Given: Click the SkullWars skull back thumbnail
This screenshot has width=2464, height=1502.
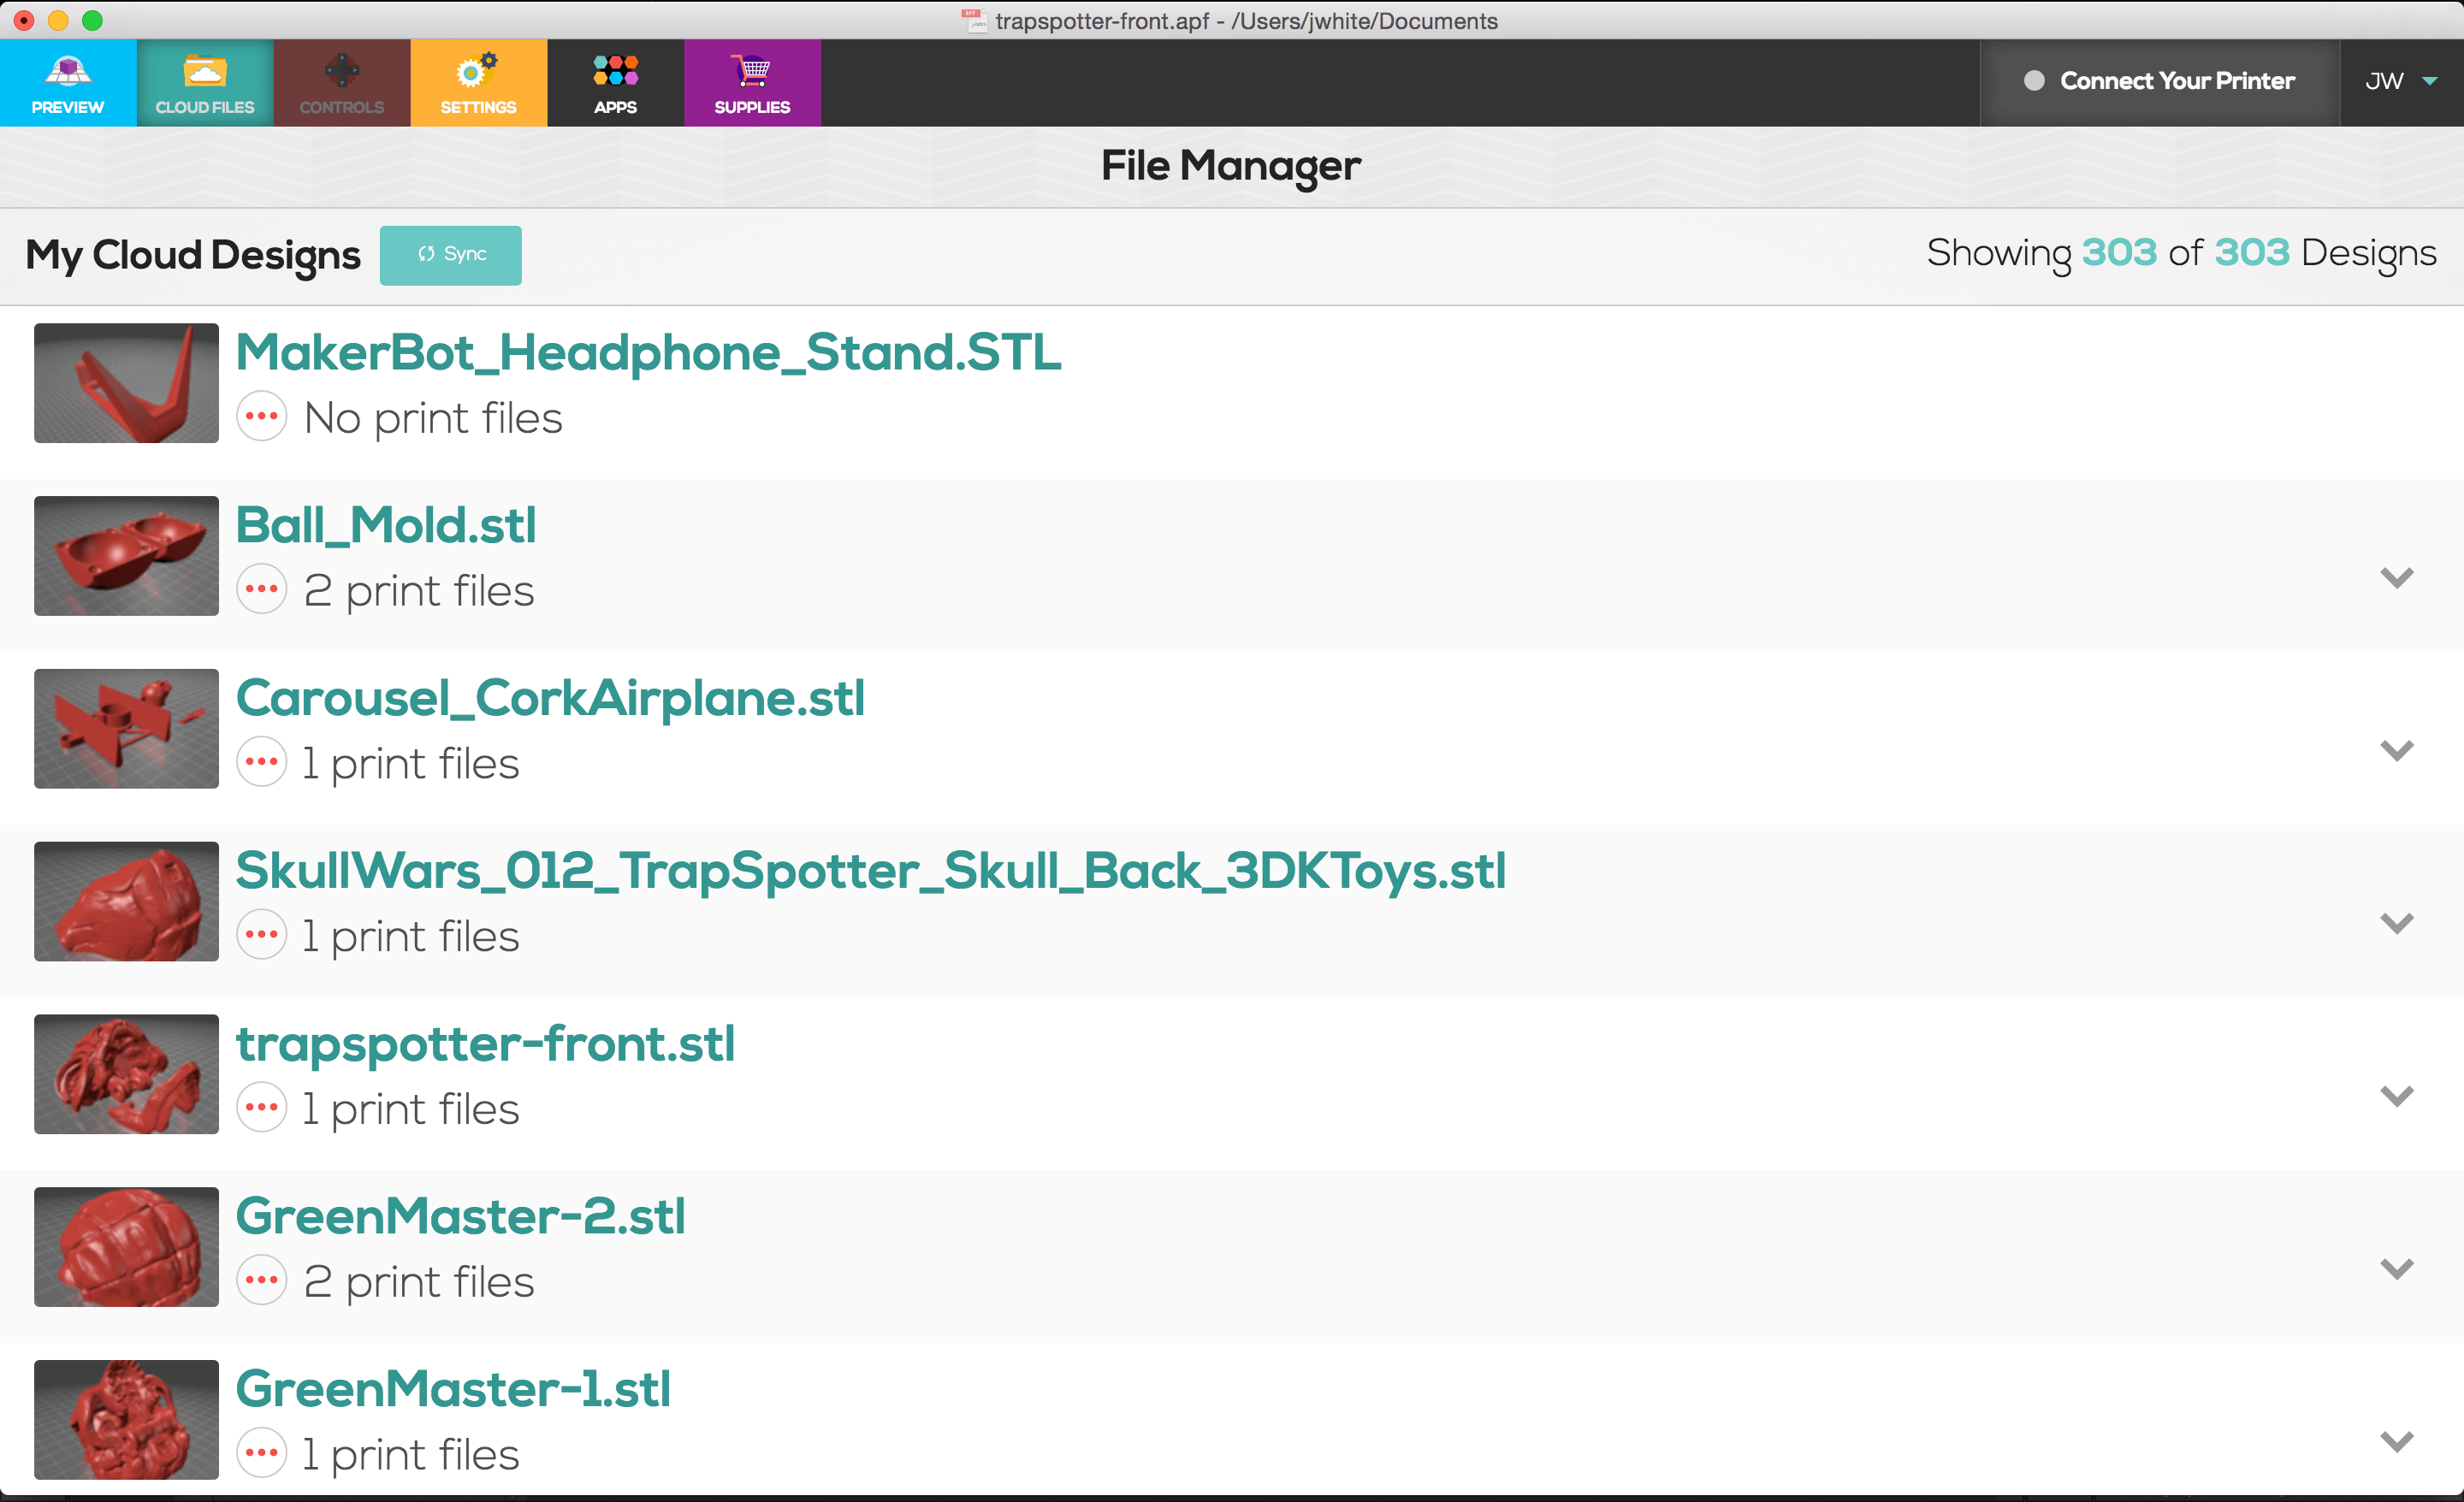Looking at the screenshot, I should (126, 902).
